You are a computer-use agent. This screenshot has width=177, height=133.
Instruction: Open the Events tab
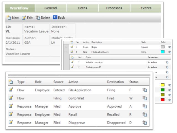(146, 8)
